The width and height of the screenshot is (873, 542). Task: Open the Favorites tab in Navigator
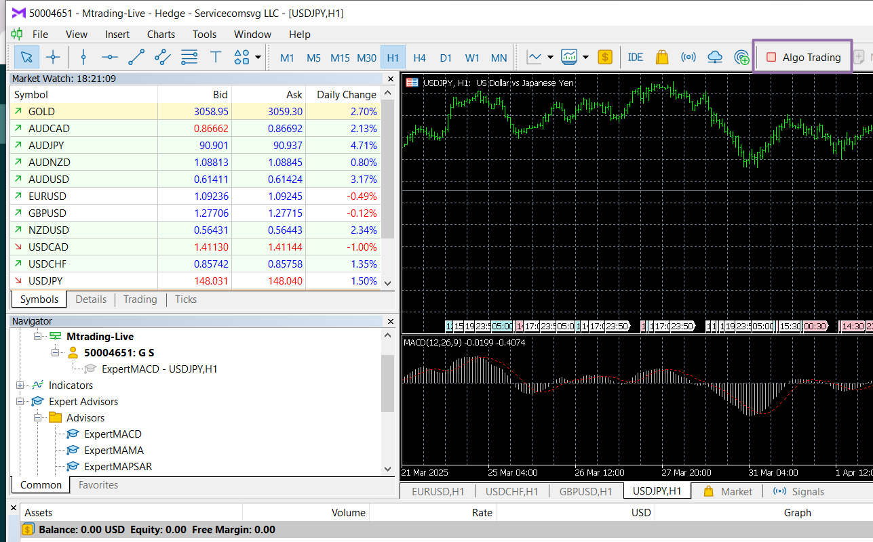[x=98, y=485]
